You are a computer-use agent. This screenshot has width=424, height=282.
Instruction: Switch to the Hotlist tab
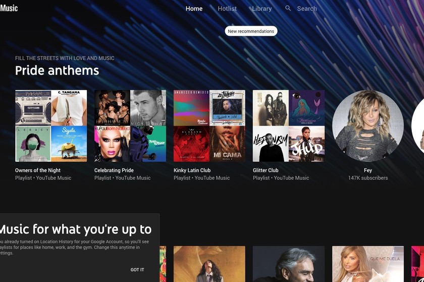click(227, 9)
